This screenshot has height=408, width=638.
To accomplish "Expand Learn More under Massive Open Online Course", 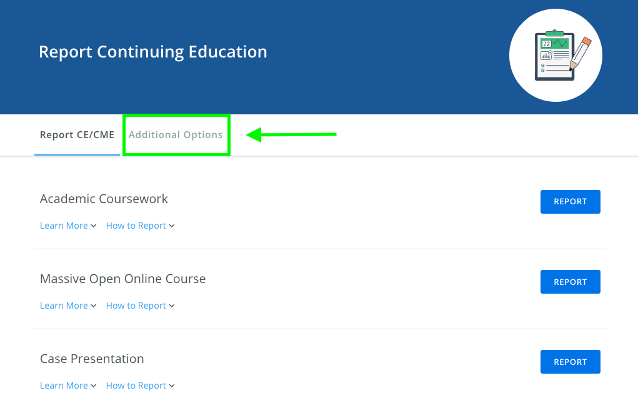I will click(x=67, y=306).
